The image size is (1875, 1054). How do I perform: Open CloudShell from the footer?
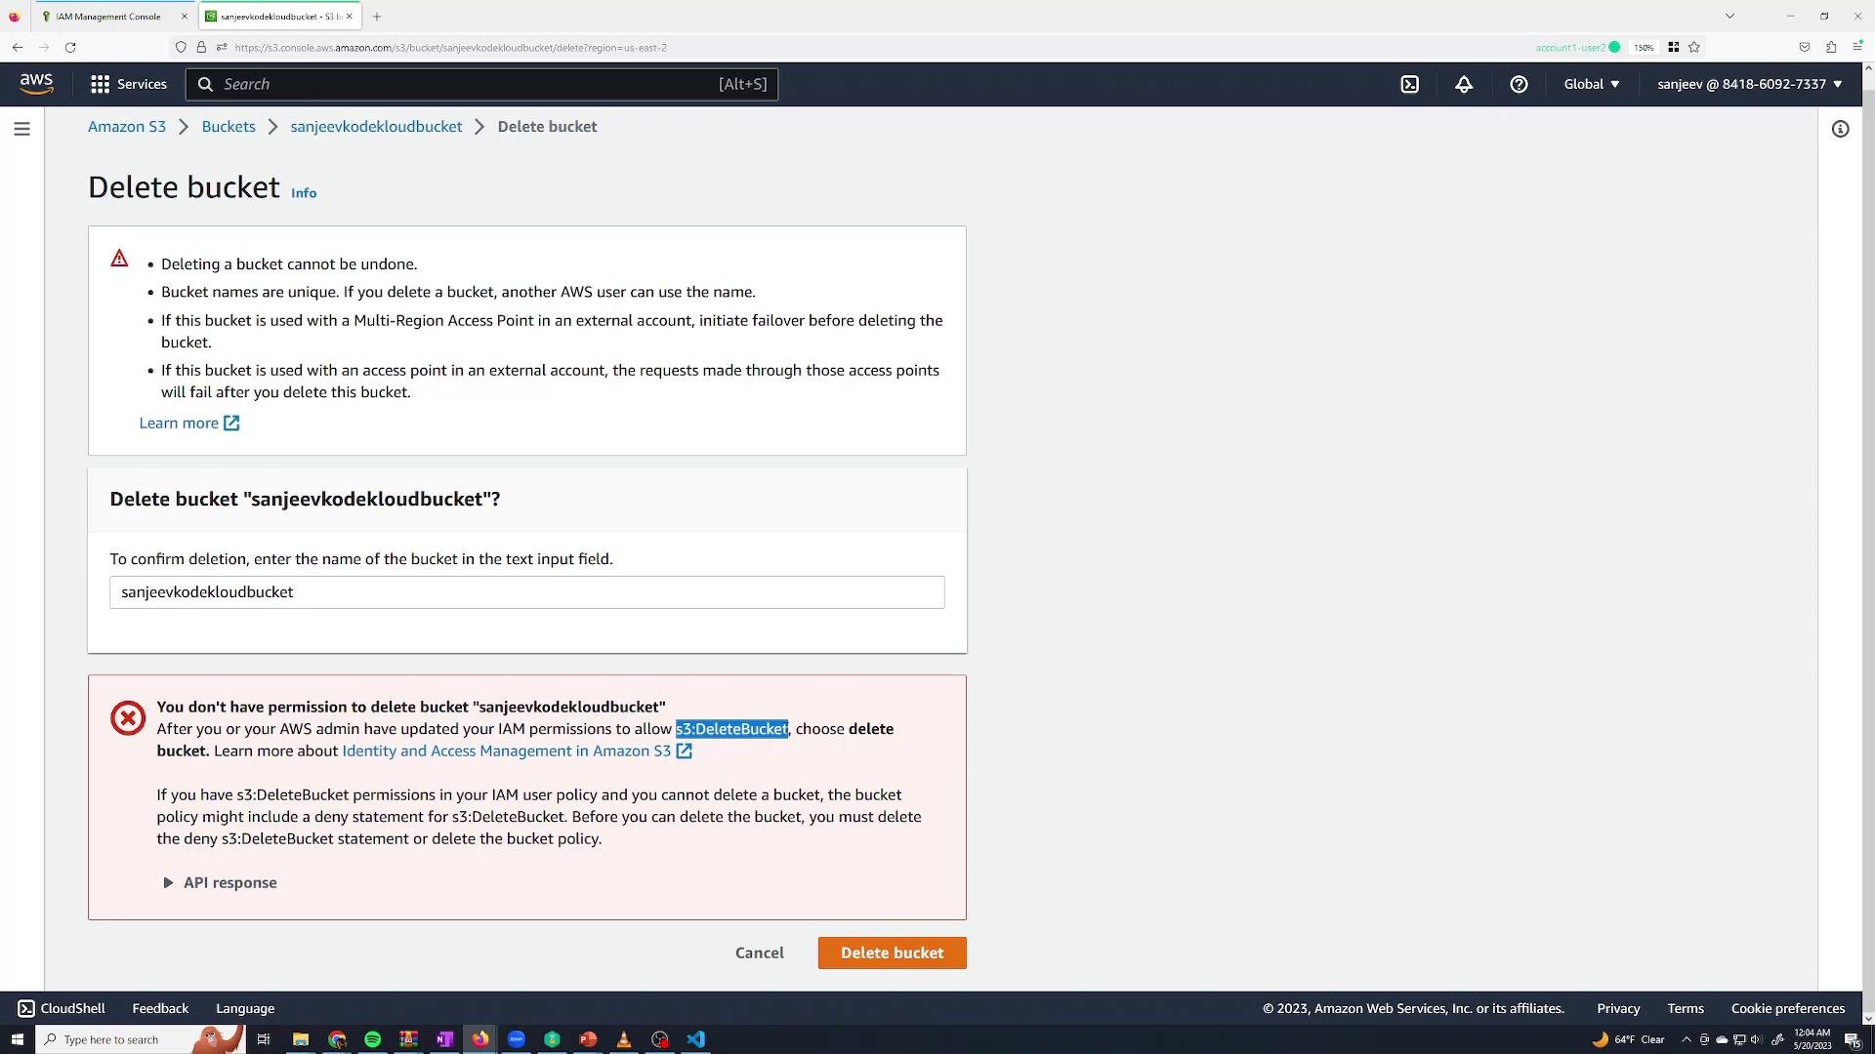click(x=62, y=1009)
